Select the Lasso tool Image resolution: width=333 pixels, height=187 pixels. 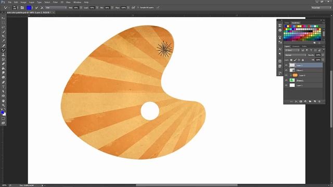click(x=3, y=27)
